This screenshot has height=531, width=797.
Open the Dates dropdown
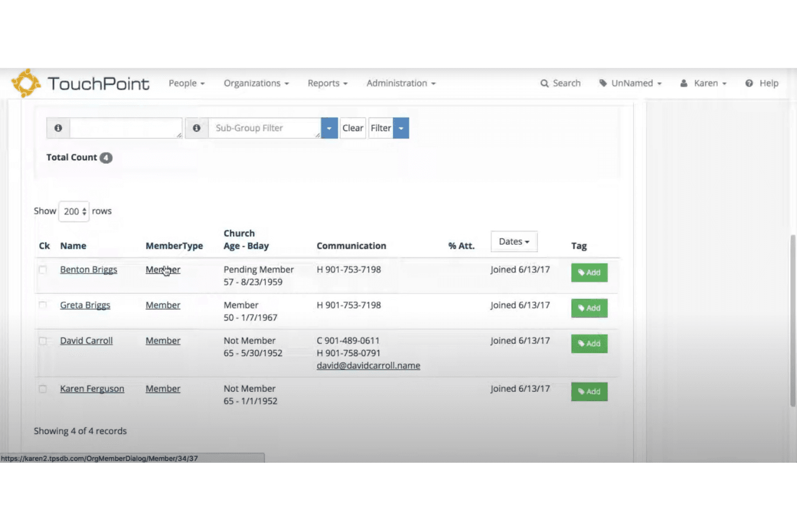514,242
